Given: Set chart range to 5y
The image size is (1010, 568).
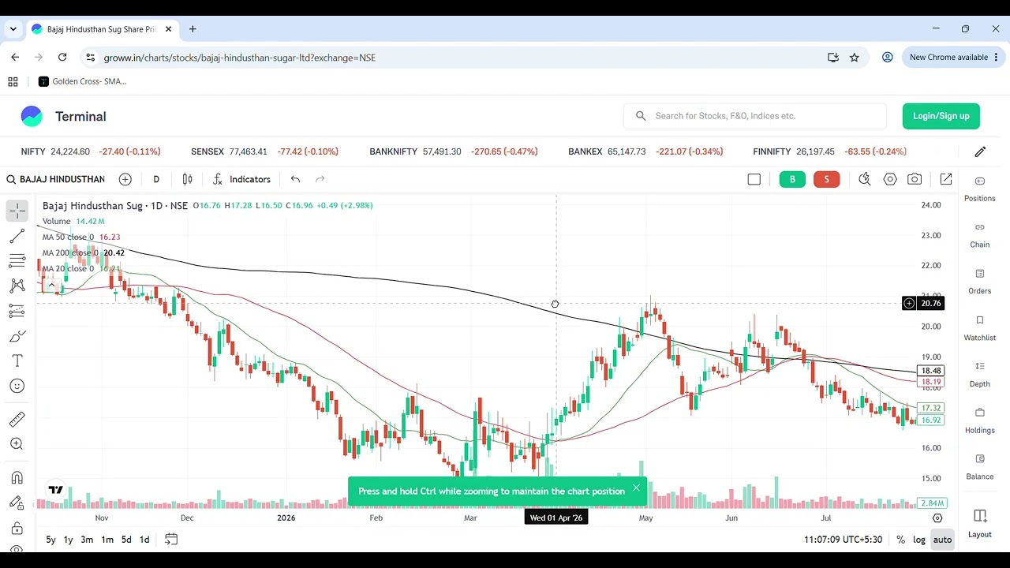Looking at the screenshot, I should [x=50, y=540].
